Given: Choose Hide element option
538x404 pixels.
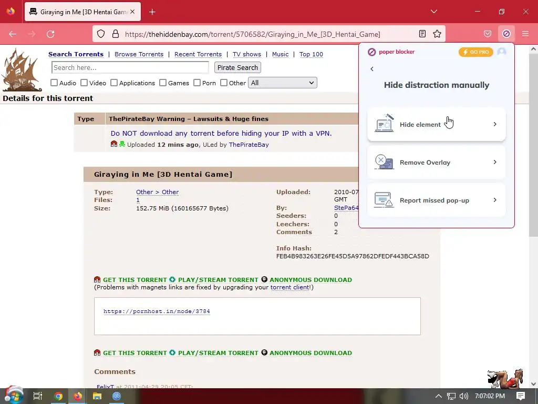Looking at the screenshot, I should [x=437, y=124].
